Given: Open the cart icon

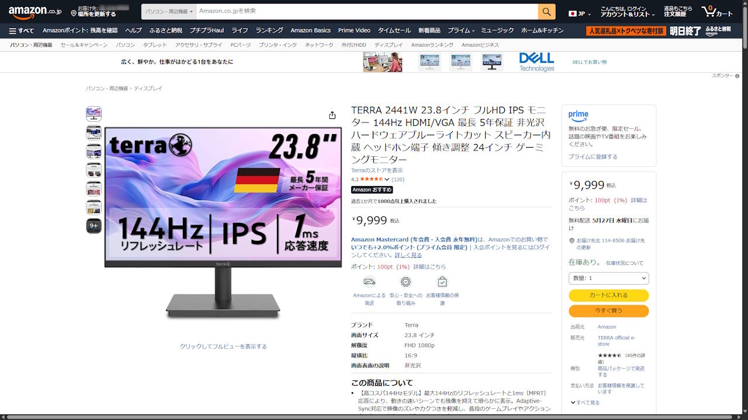Looking at the screenshot, I should [x=716, y=12].
